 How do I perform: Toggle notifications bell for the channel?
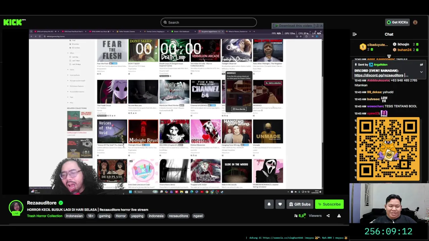269,204
